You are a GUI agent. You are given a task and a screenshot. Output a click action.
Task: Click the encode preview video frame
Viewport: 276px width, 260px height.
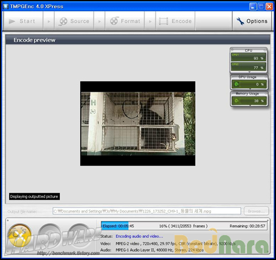point(138,124)
